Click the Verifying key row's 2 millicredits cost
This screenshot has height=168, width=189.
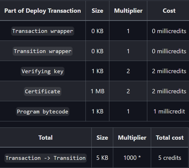[169, 71]
